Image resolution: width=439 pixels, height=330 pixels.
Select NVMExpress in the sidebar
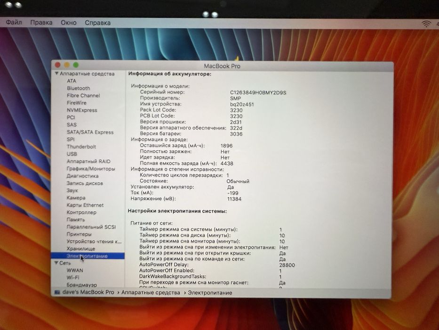(82, 110)
